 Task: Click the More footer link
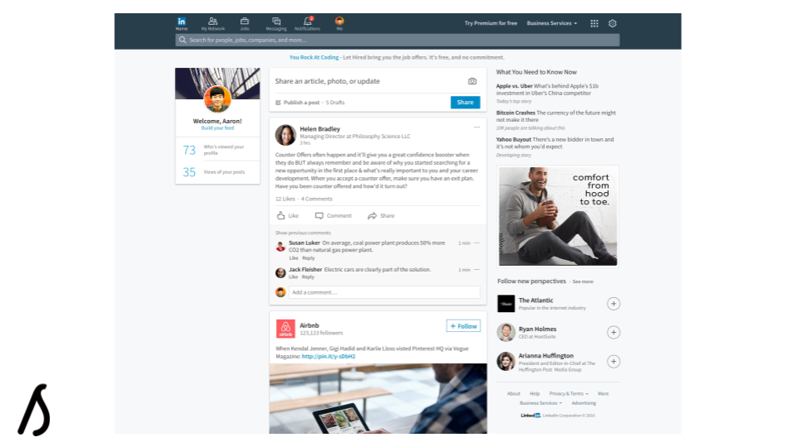pos(603,394)
